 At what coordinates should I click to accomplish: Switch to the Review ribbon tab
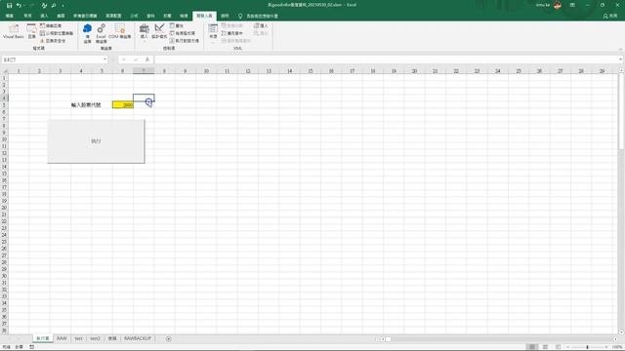point(167,16)
